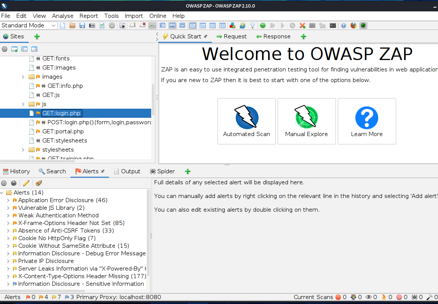Image resolution: width=438 pixels, height=304 pixels.
Task: Toggle the green radar HUD button
Action: coord(363,25)
